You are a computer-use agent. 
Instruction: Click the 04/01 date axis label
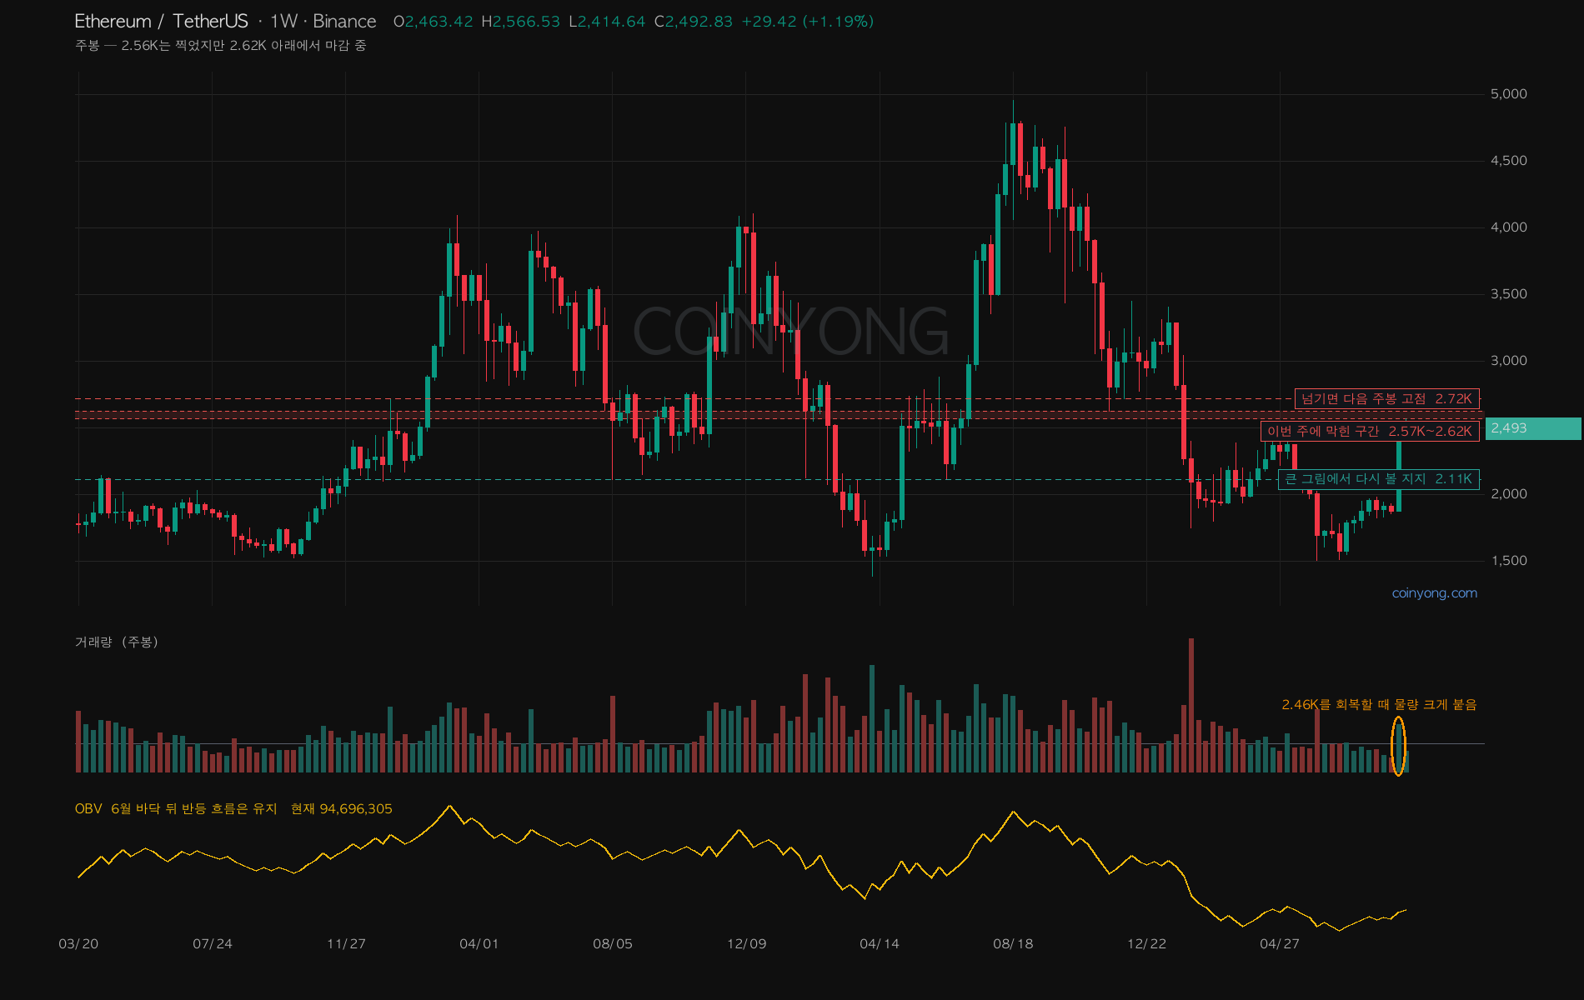pos(479,944)
